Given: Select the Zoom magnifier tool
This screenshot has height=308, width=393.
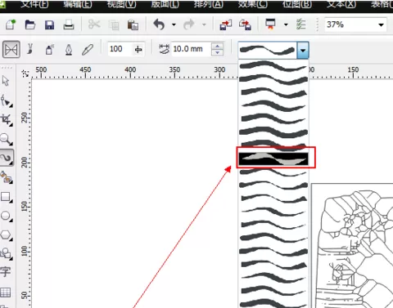Looking at the screenshot, I should pyautogui.click(x=6, y=139).
